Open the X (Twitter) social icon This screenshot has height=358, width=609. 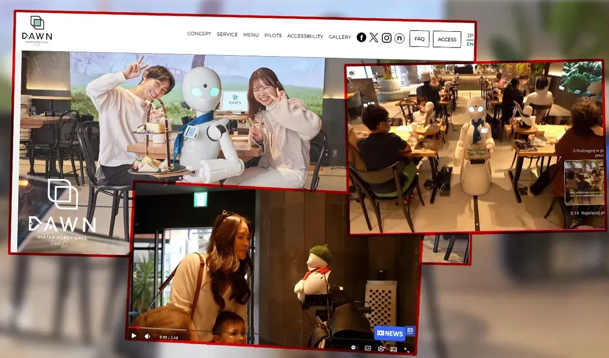[374, 37]
